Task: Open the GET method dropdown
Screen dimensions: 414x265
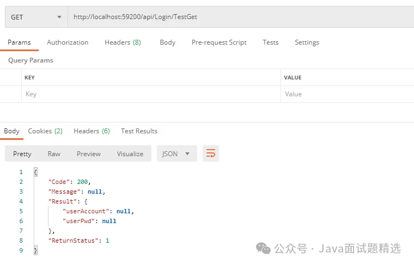Action: [x=36, y=17]
